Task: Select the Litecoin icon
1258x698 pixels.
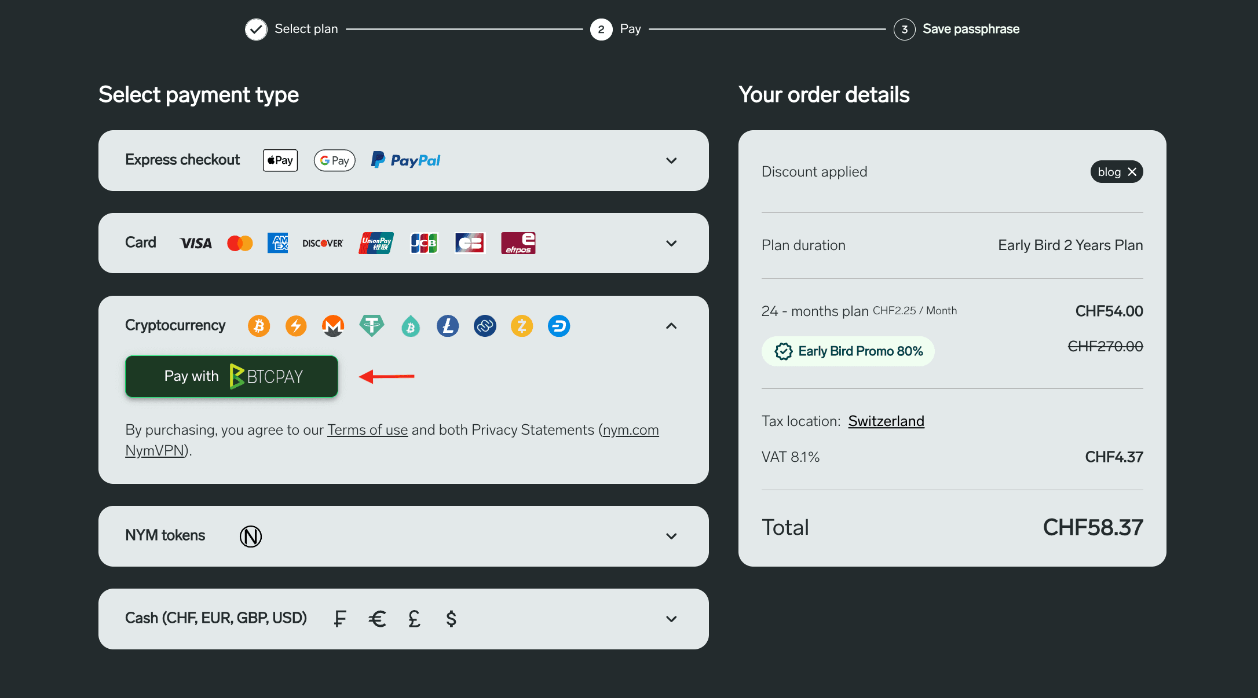Action: point(448,326)
